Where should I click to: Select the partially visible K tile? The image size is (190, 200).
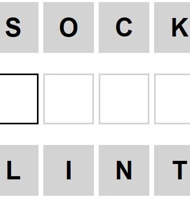172,28
